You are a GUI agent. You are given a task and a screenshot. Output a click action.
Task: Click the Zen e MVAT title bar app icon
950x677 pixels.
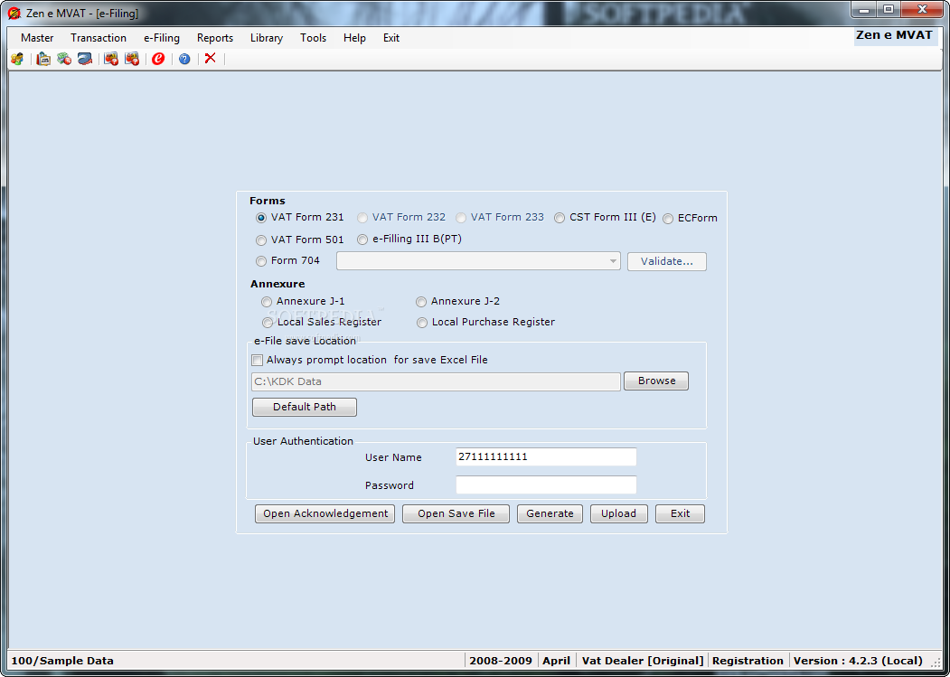pyautogui.click(x=14, y=13)
